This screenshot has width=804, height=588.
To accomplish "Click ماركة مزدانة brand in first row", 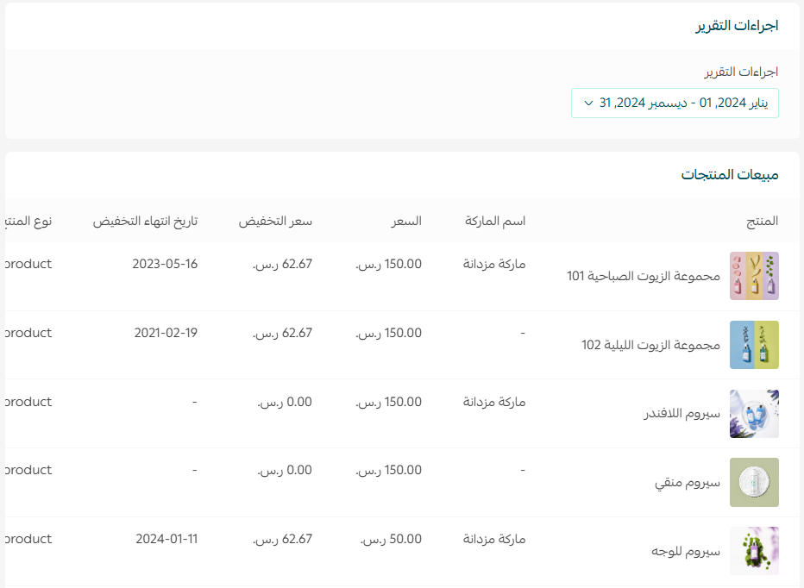I will [494, 264].
